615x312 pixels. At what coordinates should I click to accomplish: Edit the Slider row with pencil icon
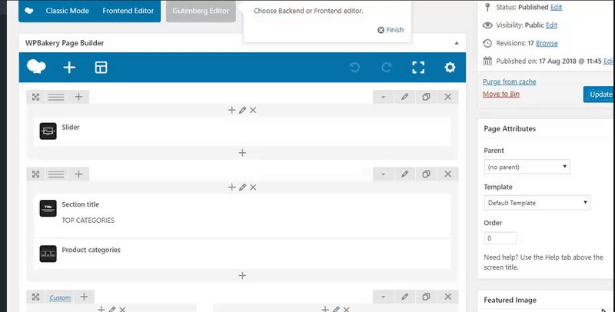click(x=405, y=97)
